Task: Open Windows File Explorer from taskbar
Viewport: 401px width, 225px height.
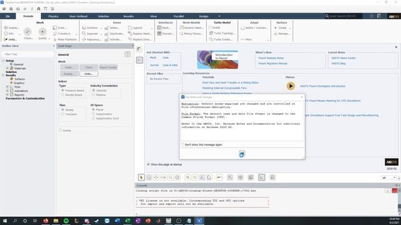Action: click(56, 221)
